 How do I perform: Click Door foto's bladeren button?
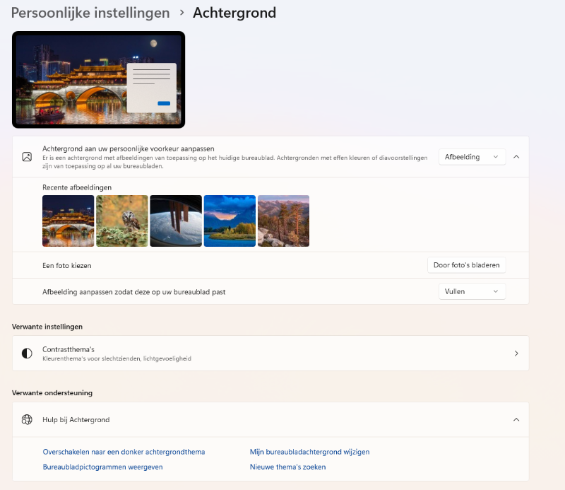click(466, 265)
